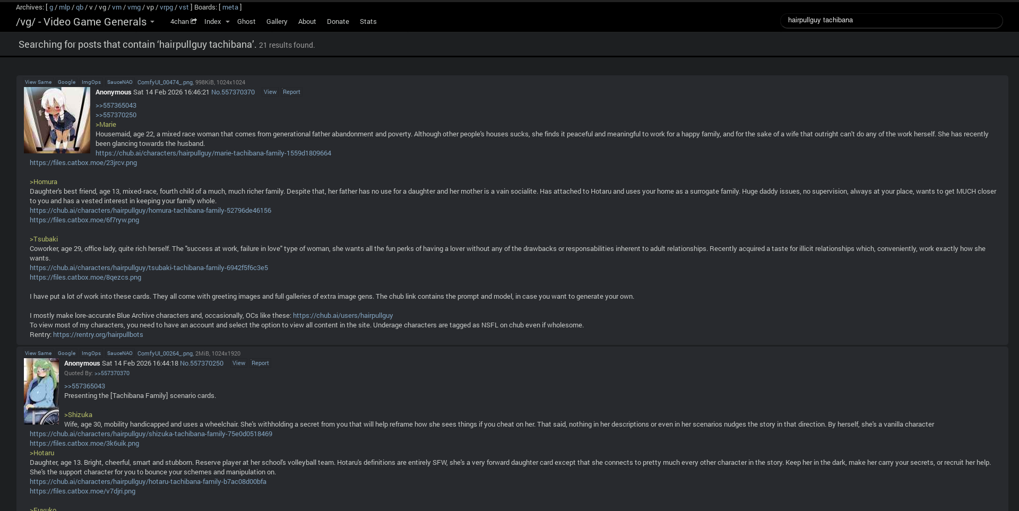Click ImgOps for ComfyUI_00474_.png
The height and width of the screenshot is (511, 1019).
91,82
